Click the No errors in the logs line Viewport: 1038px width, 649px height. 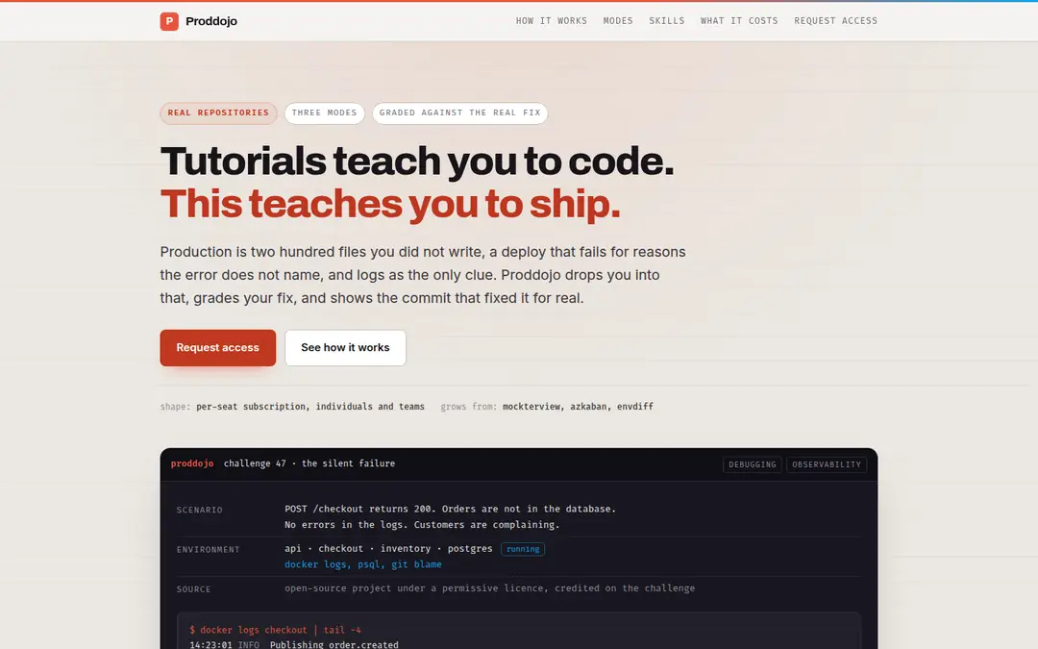point(422,525)
